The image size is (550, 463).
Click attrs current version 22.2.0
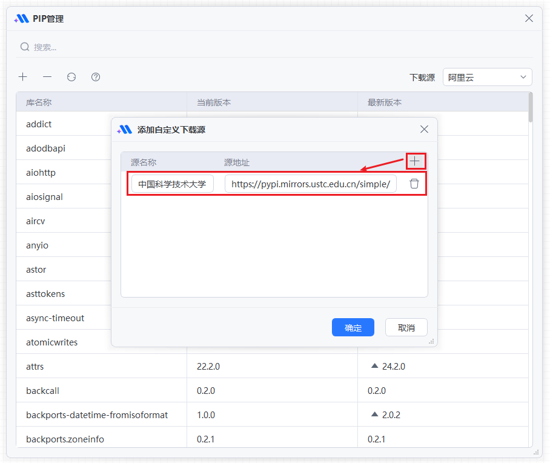click(208, 367)
